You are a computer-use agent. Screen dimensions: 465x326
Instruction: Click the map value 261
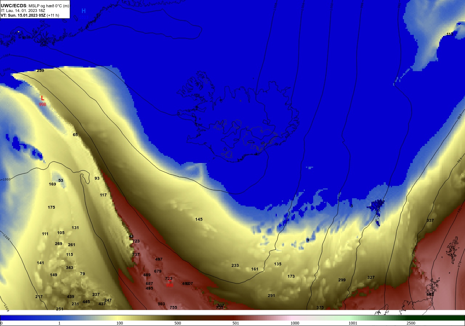point(72,245)
